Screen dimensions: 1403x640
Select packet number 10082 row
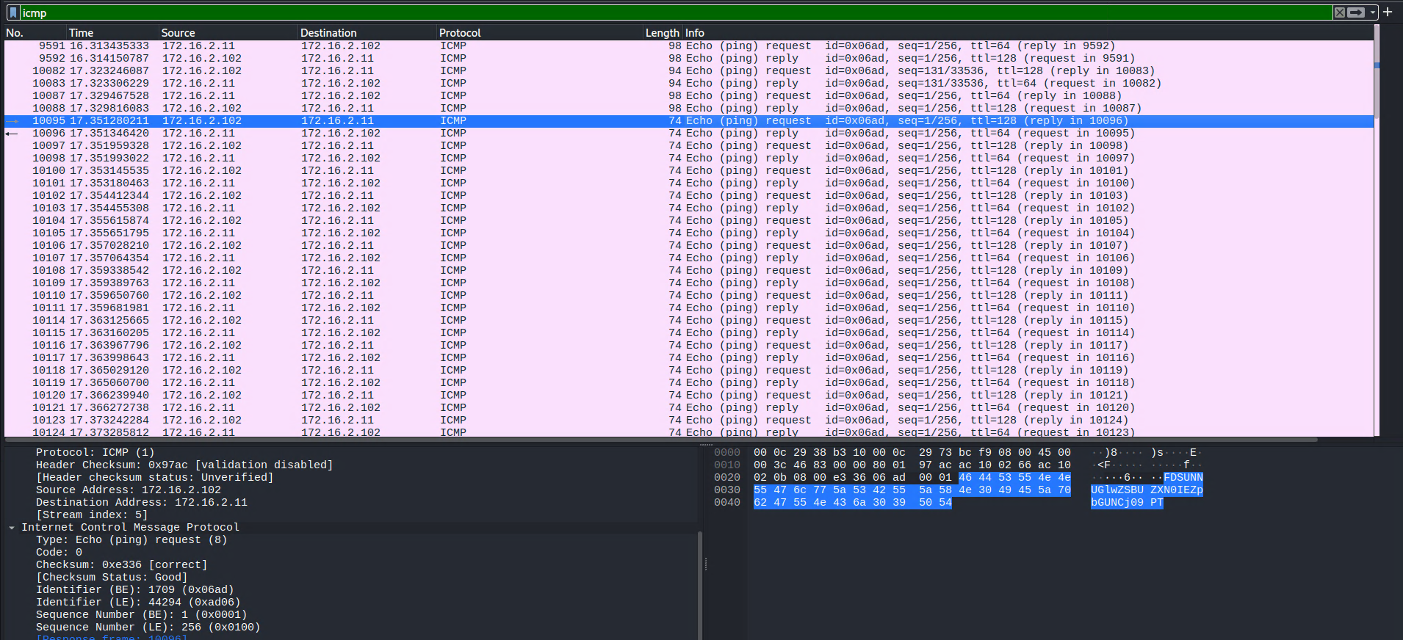(x=688, y=71)
